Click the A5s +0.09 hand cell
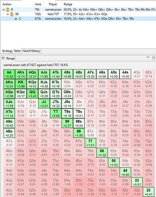Viewport: 156px width, 197px height. [x=114, y=74]
